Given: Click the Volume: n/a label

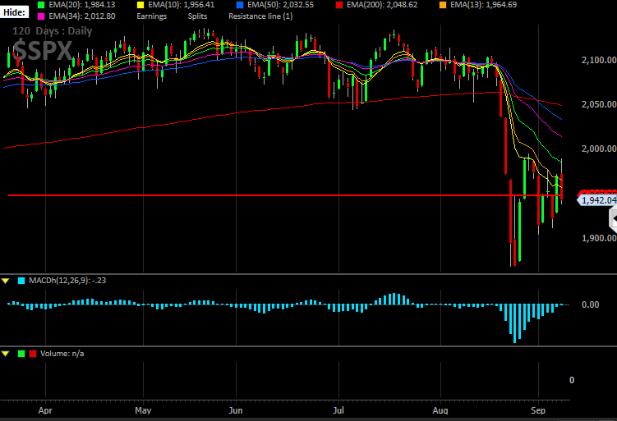Looking at the screenshot, I should click(x=62, y=354).
